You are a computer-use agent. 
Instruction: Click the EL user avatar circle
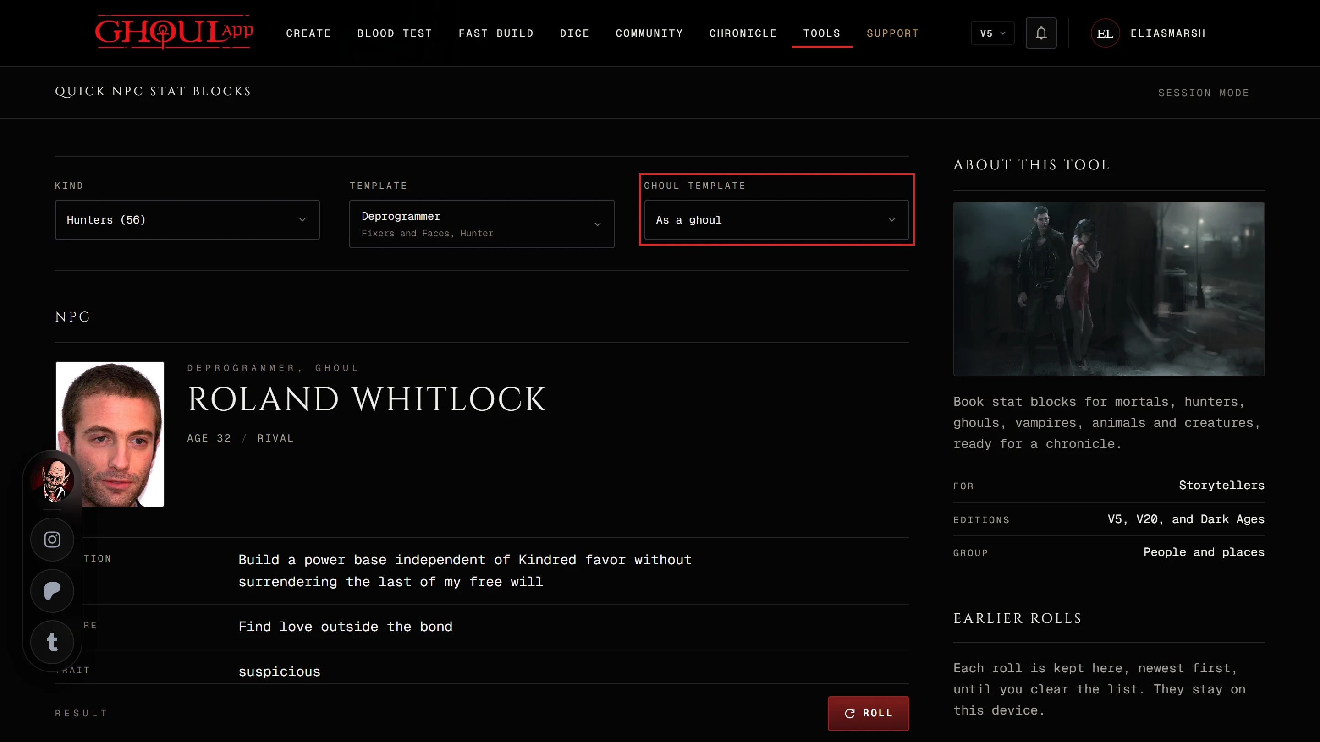tap(1105, 33)
